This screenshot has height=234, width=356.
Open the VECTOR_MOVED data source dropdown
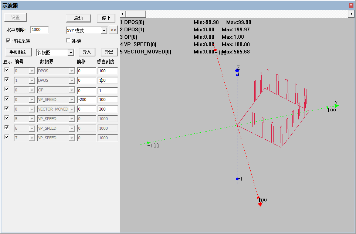(x=72, y=109)
